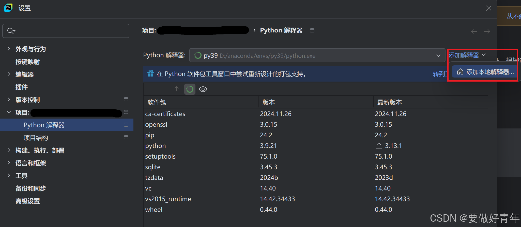Select the tzdata package row
The width and height of the screenshot is (521, 227).
click(315, 178)
